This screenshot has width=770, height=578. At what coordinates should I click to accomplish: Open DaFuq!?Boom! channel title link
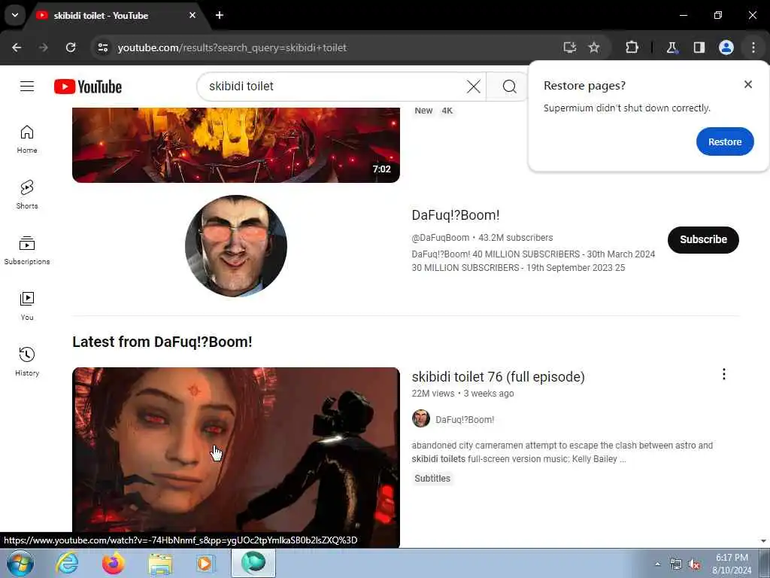(x=455, y=215)
